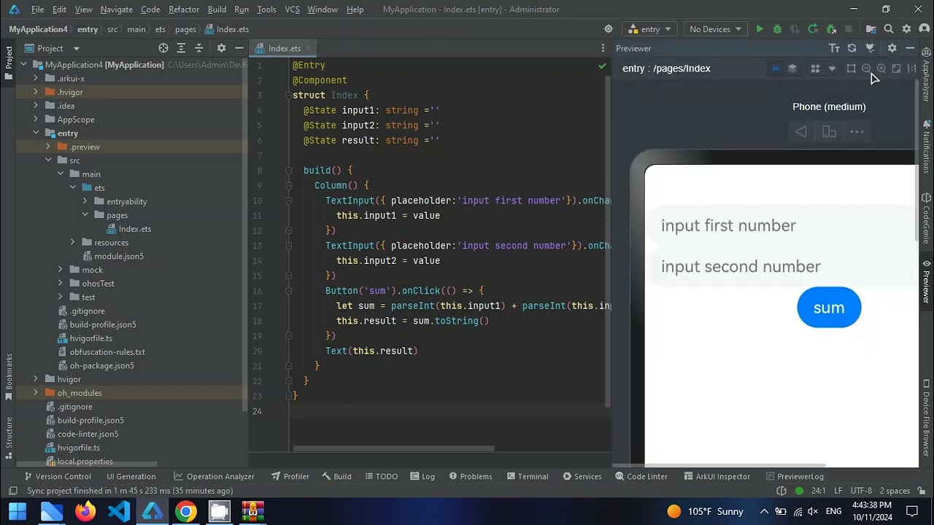This screenshot has height=525, width=934.
Task: Click the Previewer plug icon
Action: point(870,48)
